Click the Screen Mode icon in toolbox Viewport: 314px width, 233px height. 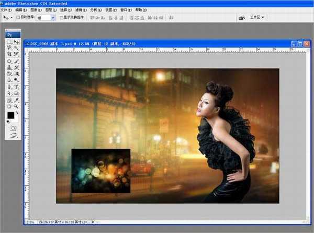click(13, 136)
